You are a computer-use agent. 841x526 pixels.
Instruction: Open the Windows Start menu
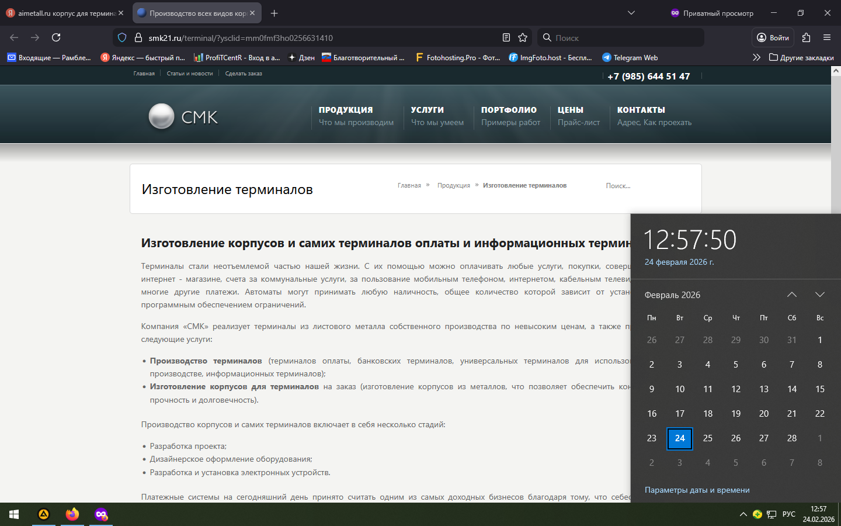pyautogui.click(x=14, y=514)
